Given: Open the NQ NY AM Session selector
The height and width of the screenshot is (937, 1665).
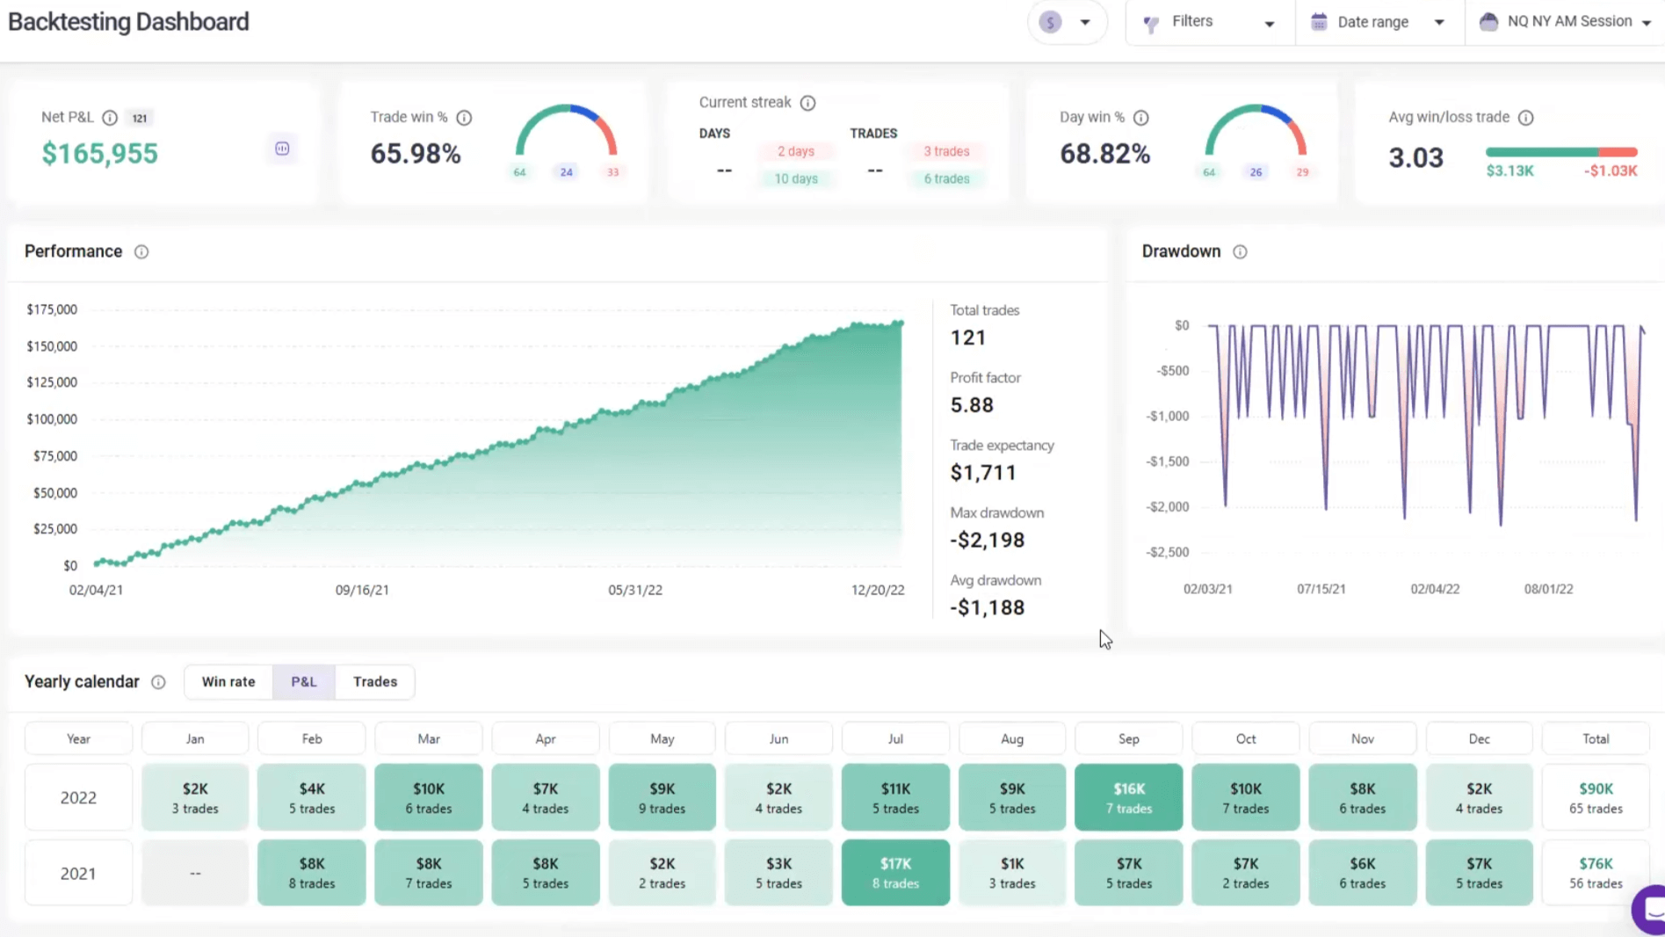Looking at the screenshot, I should [x=1565, y=22].
